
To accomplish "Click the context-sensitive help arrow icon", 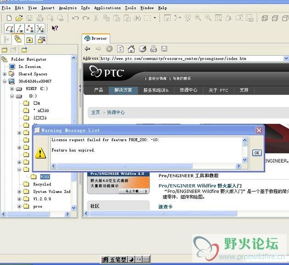I will tap(55, 28).
